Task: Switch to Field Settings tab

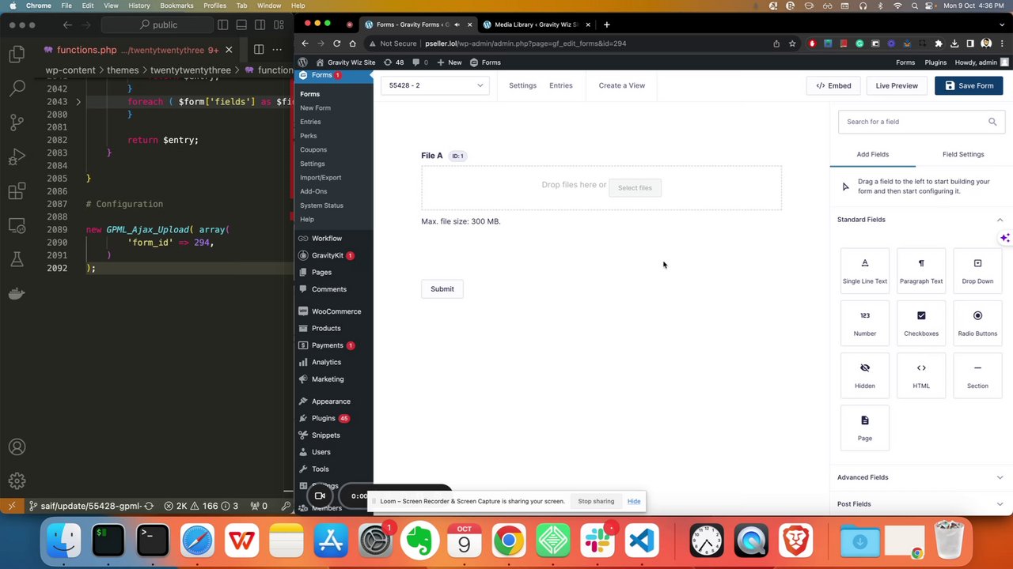Action: click(963, 154)
